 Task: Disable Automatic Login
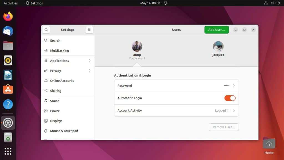tap(230, 98)
